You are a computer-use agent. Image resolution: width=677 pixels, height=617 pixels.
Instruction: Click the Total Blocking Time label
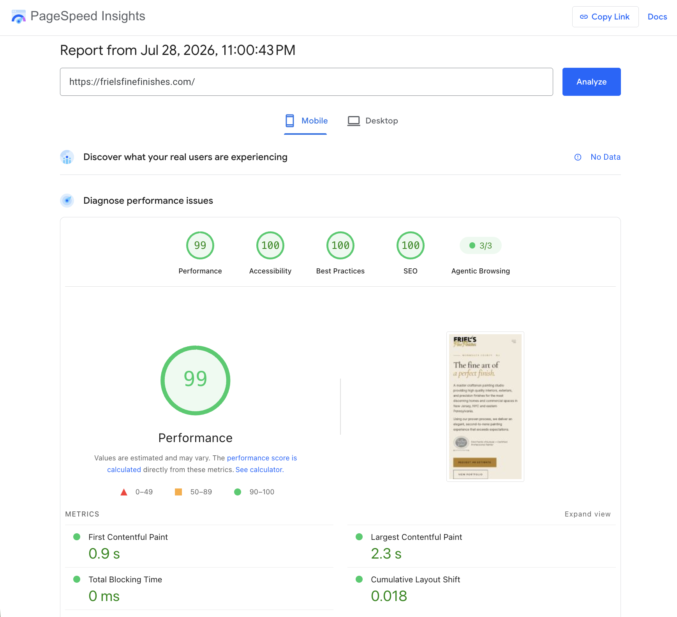click(x=125, y=580)
